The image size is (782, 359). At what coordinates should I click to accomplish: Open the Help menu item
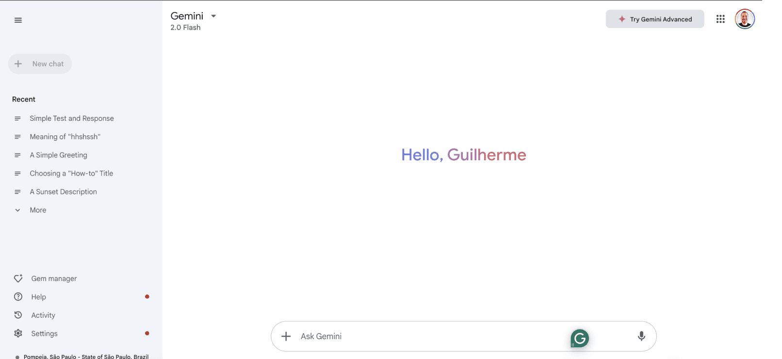click(39, 297)
